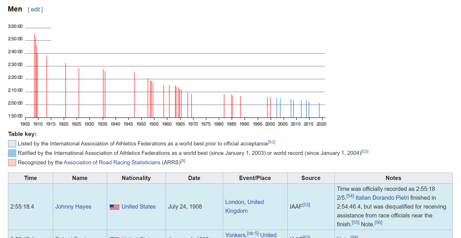Click citation [56] after Note in Hayes row
Viewport: 461px width, 238px height.
(378, 222)
